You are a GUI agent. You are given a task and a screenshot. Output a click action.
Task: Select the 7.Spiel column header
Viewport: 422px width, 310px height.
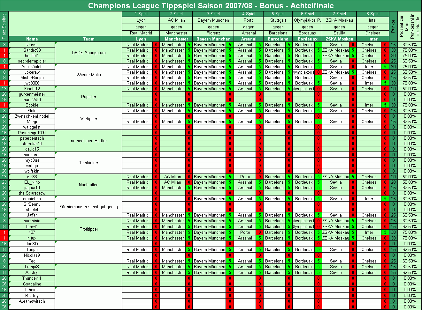point(339,14)
